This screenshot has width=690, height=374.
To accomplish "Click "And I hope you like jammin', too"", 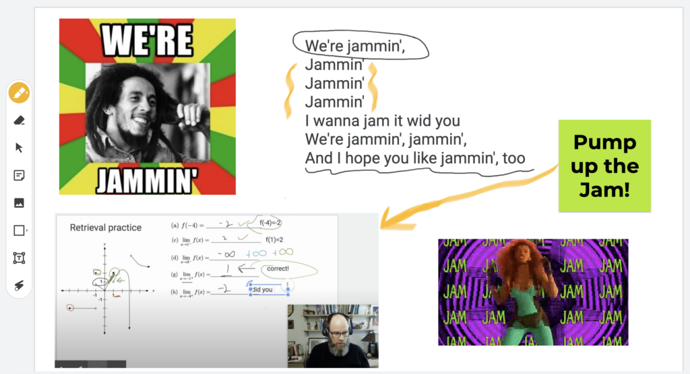I will point(415,158).
